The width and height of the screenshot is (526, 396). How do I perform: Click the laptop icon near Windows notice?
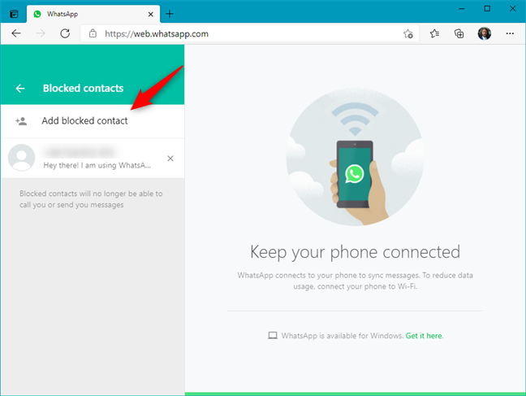click(273, 336)
